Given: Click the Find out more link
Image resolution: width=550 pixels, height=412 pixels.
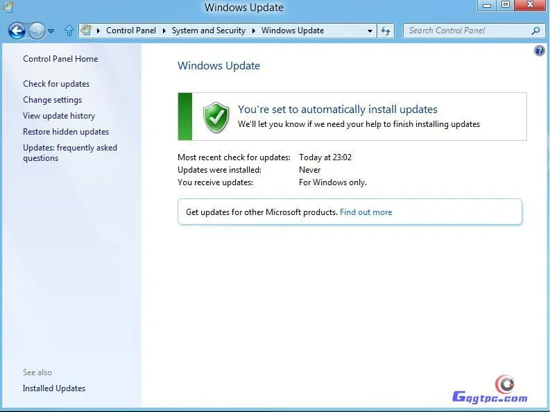Looking at the screenshot, I should (366, 212).
